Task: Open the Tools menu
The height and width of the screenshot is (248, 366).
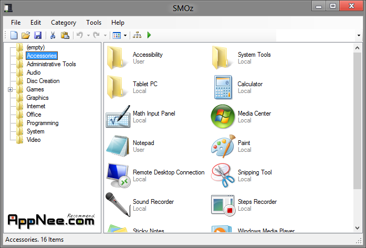Action: (x=93, y=23)
